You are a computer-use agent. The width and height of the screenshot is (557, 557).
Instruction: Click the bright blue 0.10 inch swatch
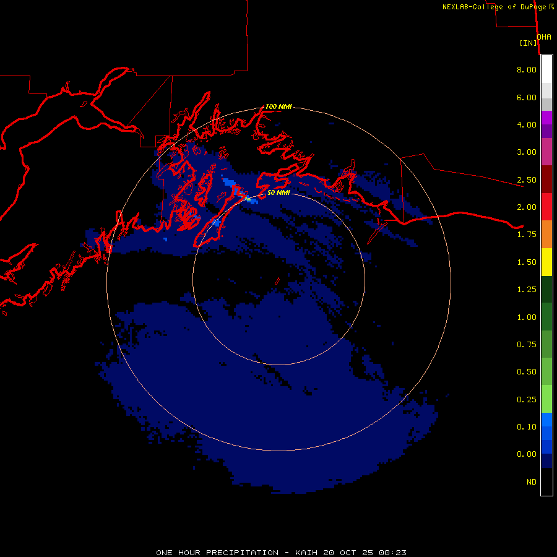pyautogui.click(x=546, y=420)
